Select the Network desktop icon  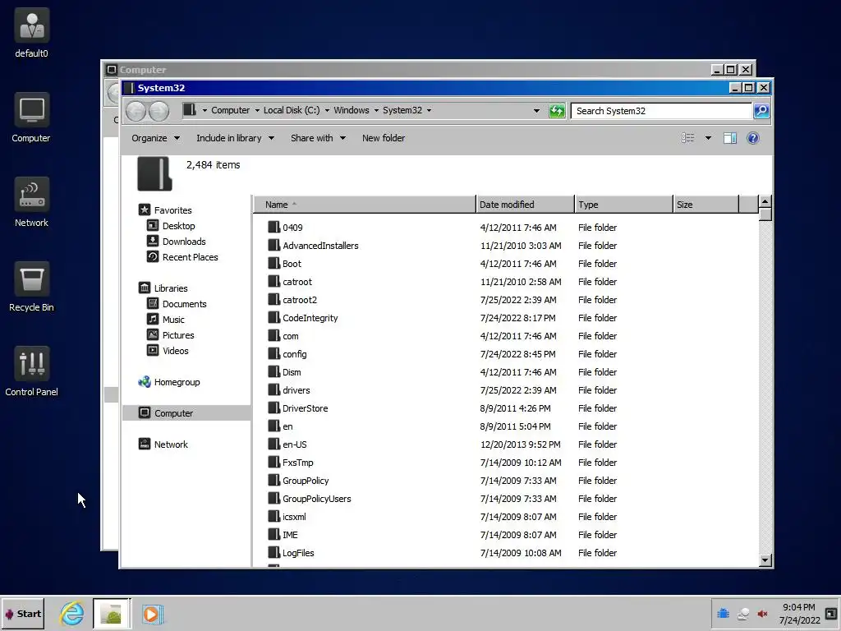(32, 203)
